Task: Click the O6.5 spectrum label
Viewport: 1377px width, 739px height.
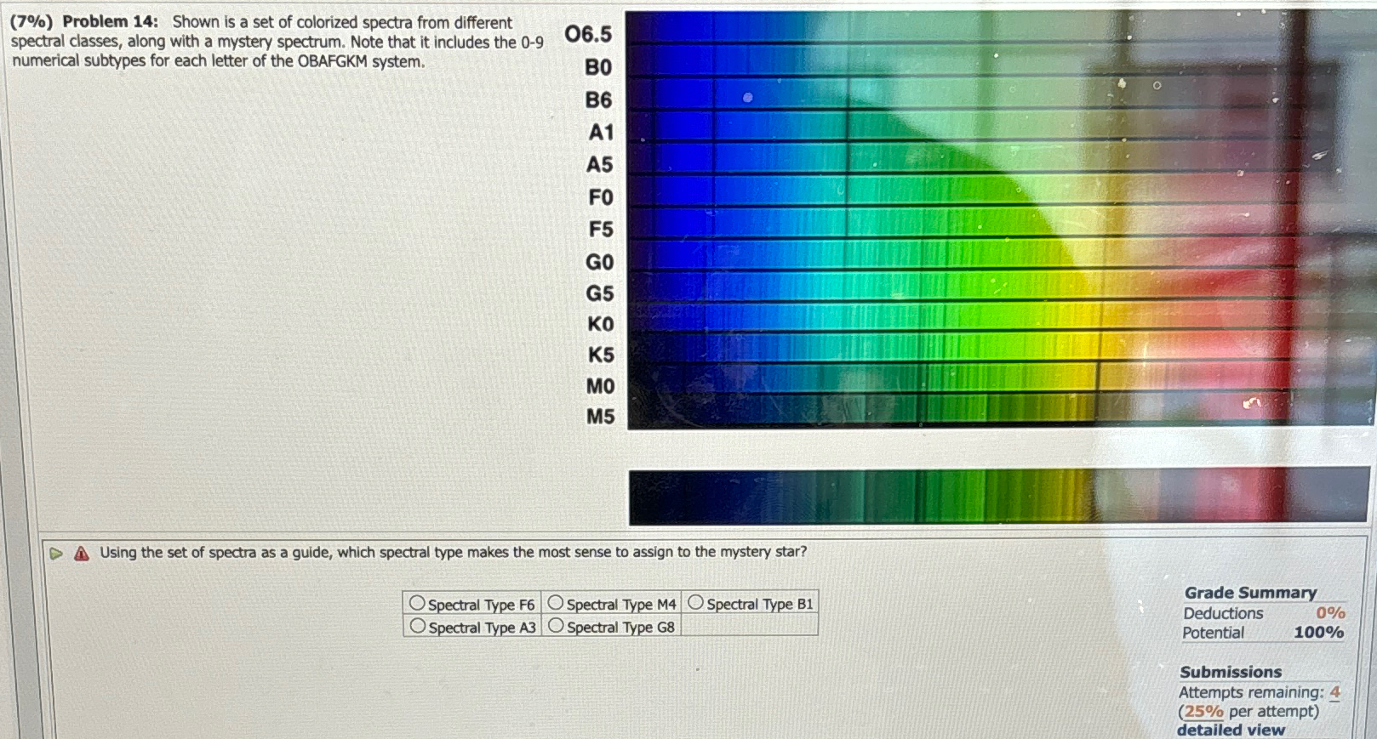Action: click(588, 34)
